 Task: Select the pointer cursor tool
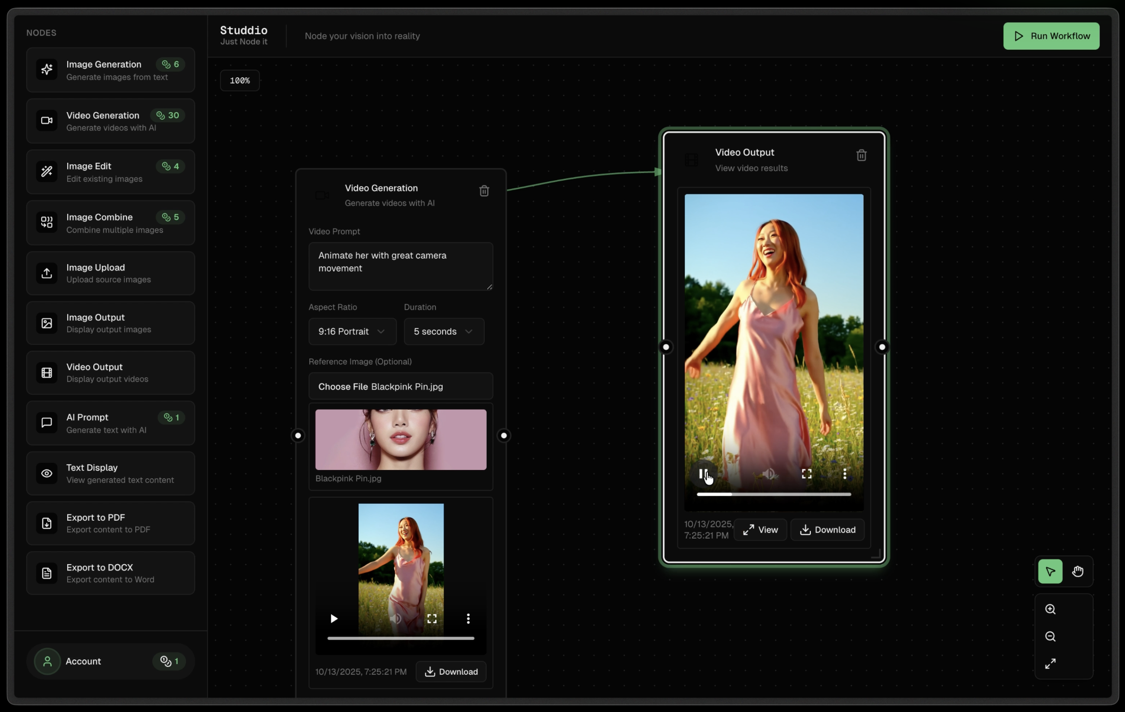tap(1050, 571)
